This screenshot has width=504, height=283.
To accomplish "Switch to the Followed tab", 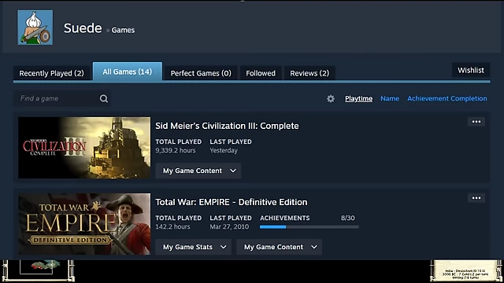I will coord(261,73).
